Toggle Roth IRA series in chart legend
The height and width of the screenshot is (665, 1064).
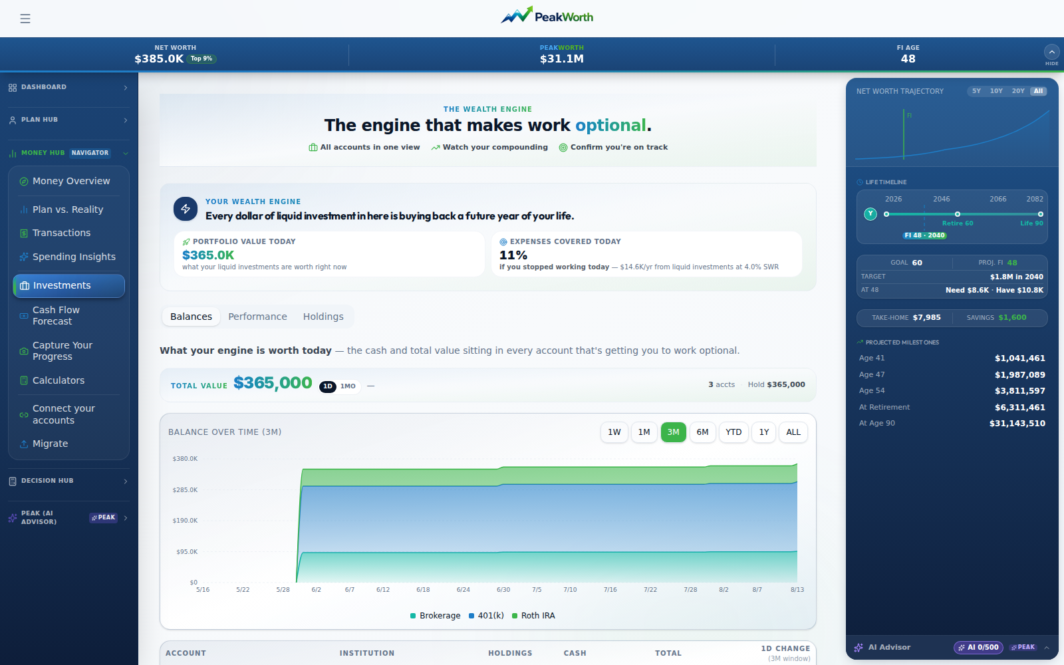click(x=533, y=616)
